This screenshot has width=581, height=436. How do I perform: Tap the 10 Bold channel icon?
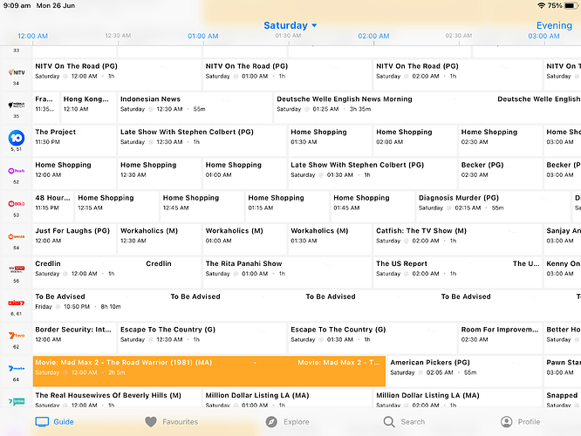17,204
